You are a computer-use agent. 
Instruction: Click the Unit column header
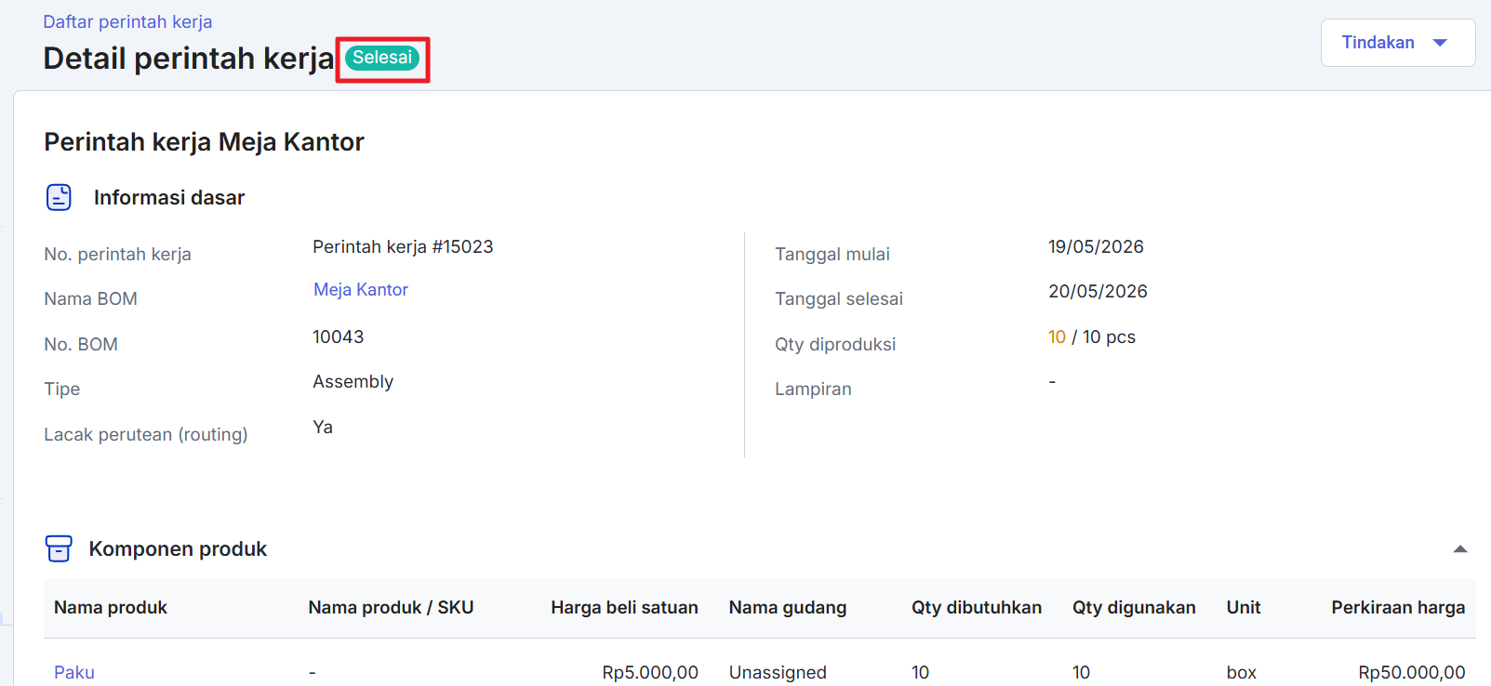click(1244, 607)
